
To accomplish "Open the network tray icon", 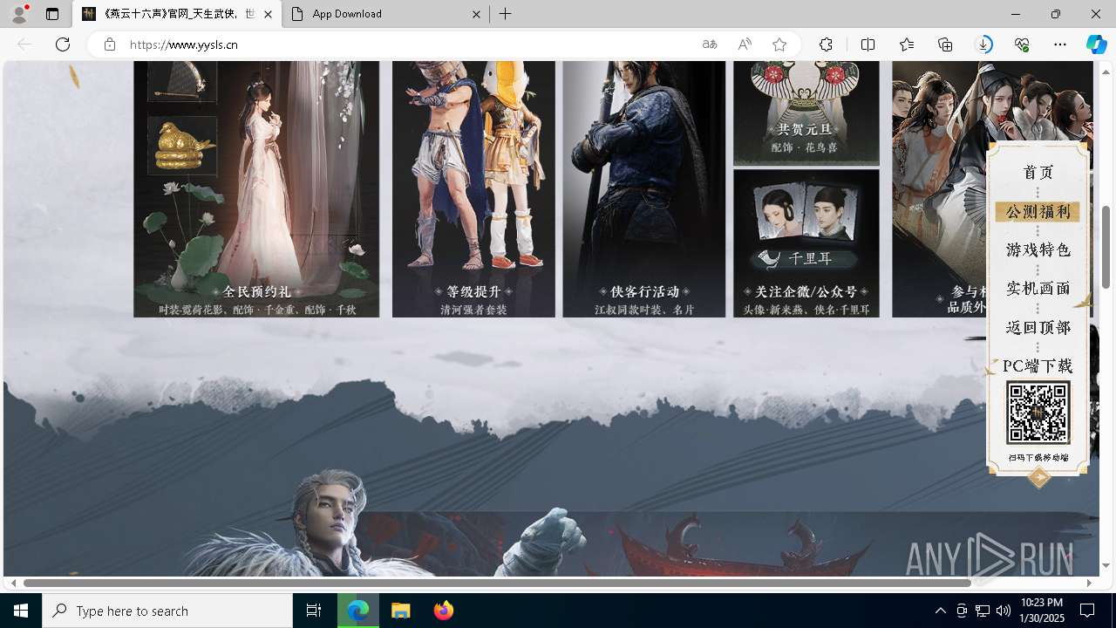I will (983, 611).
